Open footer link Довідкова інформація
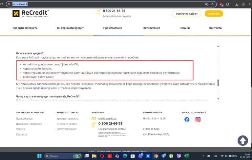 pyautogui.click(x=29, y=124)
